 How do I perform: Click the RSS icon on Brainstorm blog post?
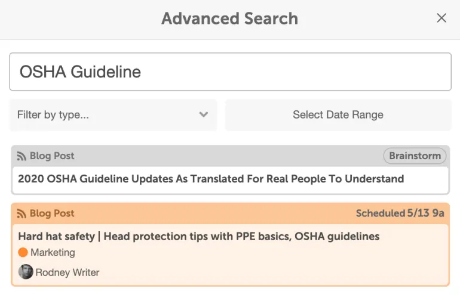[22, 156]
